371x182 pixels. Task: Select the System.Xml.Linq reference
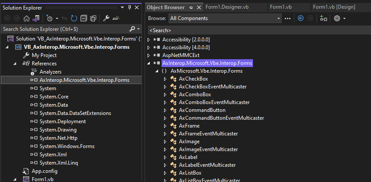pos(59,163)
